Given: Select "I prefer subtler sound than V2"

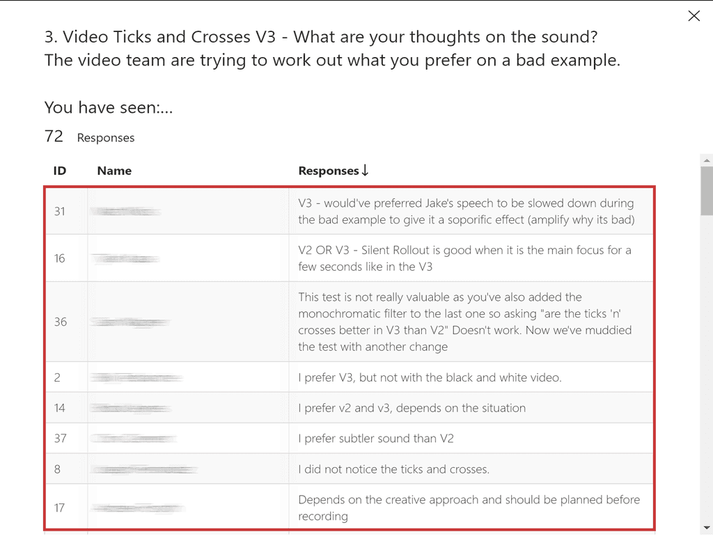Looking at the screenshot, I should coord(376,439).
